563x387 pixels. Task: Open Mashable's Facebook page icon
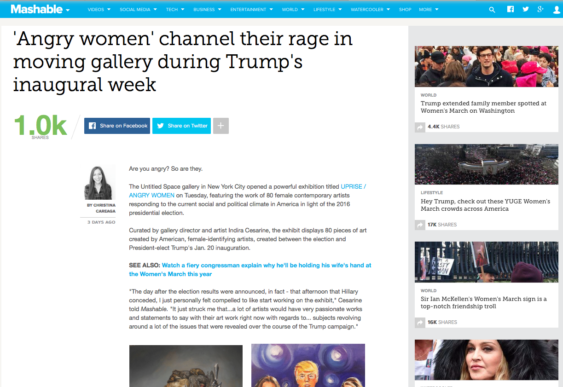click(x=510, y=9)
